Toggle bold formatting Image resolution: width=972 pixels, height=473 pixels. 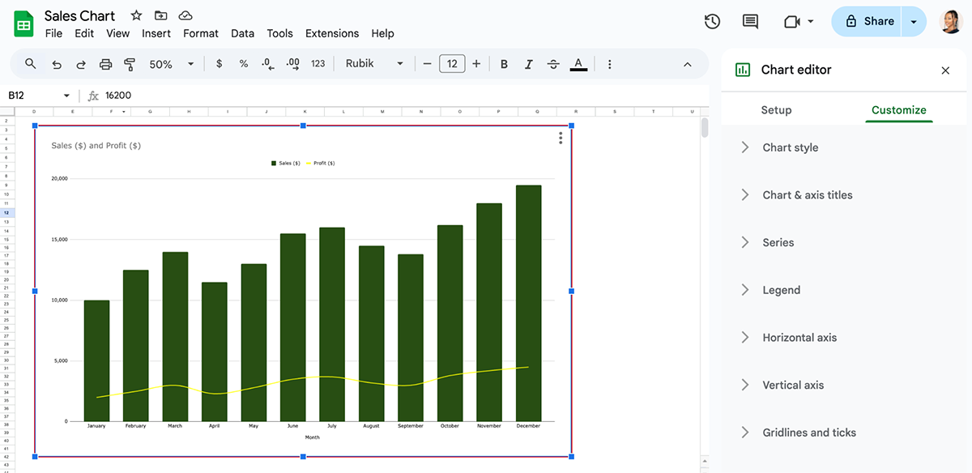pyautogui.click(x=504, y=64)
